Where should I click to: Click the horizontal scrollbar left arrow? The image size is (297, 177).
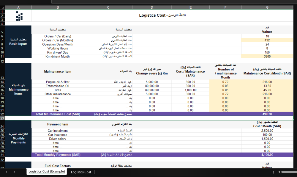tap(279, 172)
